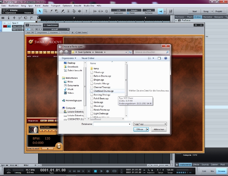Click the file list vertical scrollbar

point(126,80)
